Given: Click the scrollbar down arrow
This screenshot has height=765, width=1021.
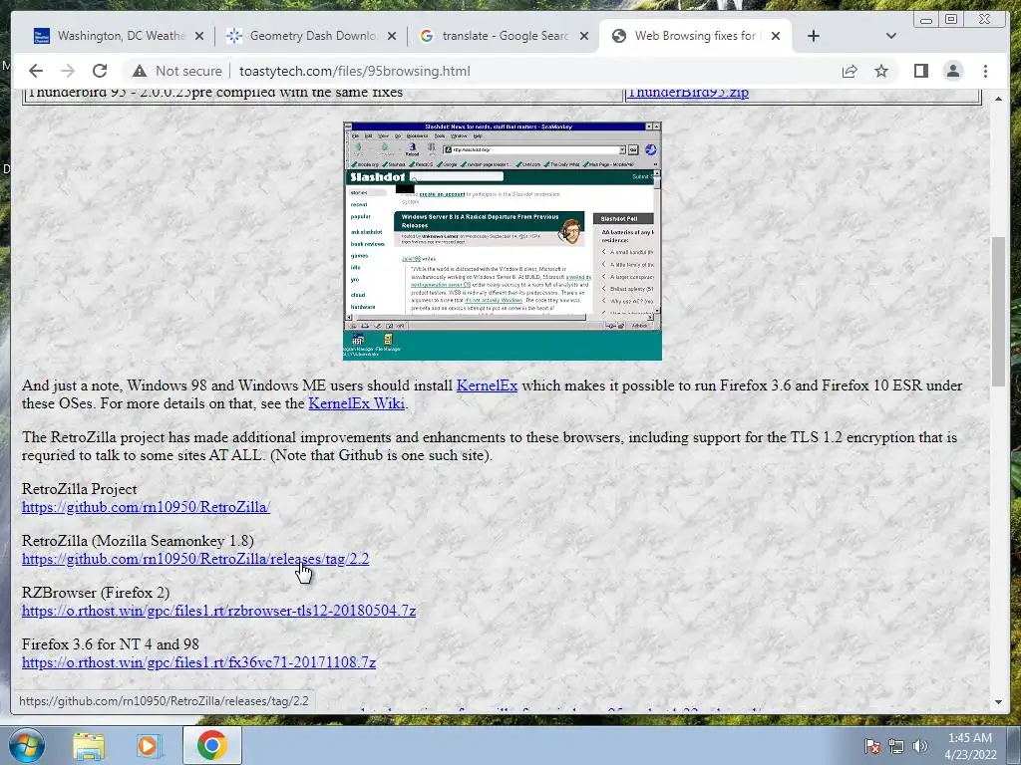Looking at the screenshot, I should [998, 702].
